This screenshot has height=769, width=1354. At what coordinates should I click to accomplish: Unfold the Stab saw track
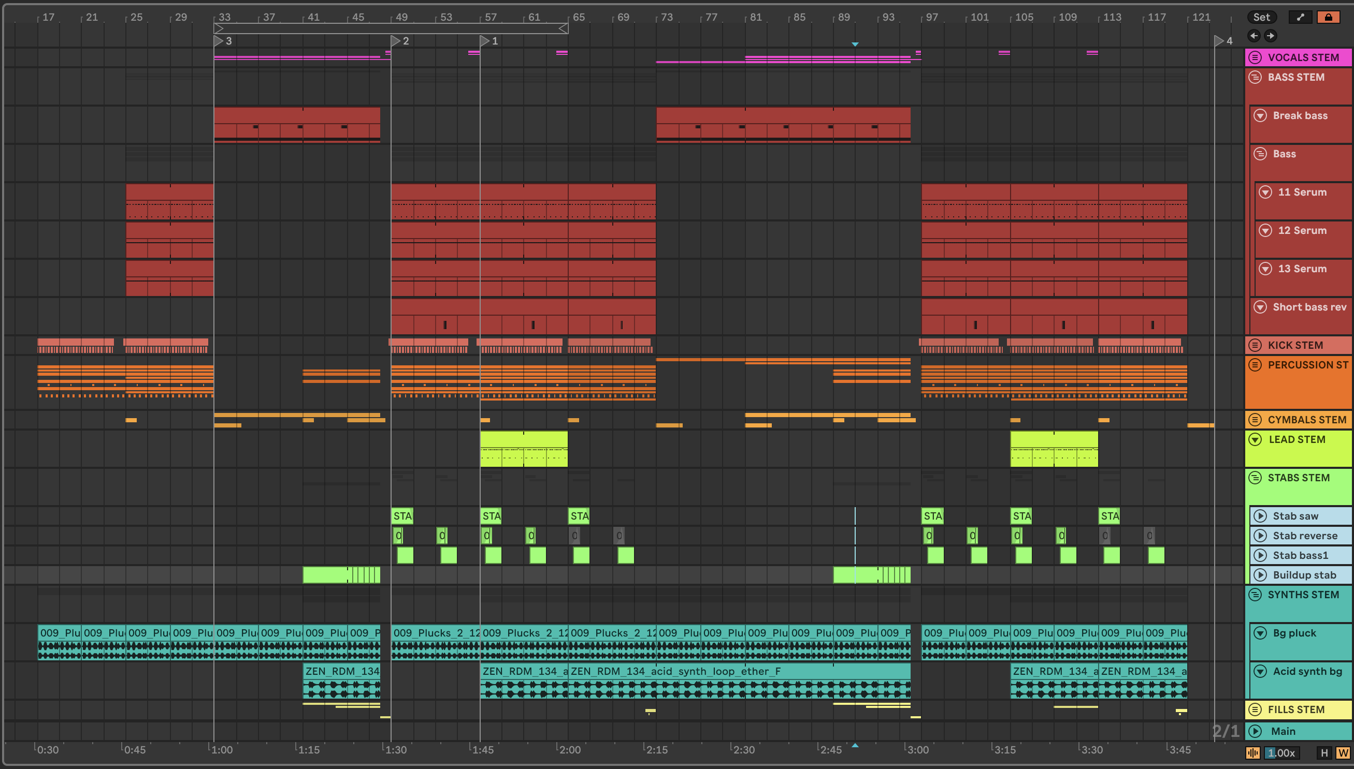coord(1260,516)
